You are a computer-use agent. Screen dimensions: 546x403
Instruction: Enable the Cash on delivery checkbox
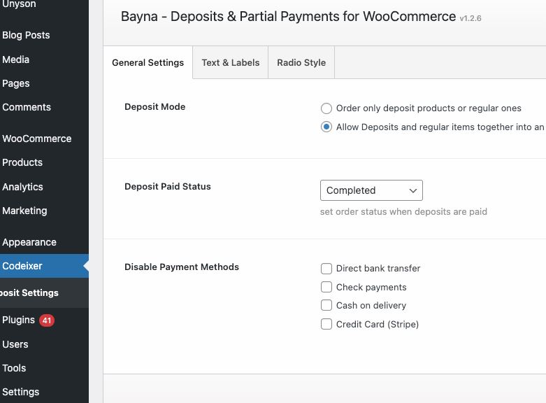[326, 305]
